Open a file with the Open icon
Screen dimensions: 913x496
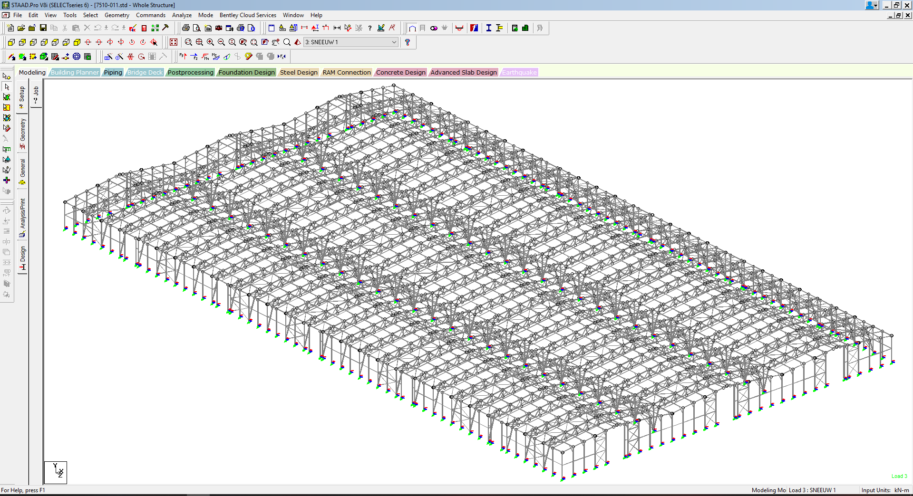[21, 28]
